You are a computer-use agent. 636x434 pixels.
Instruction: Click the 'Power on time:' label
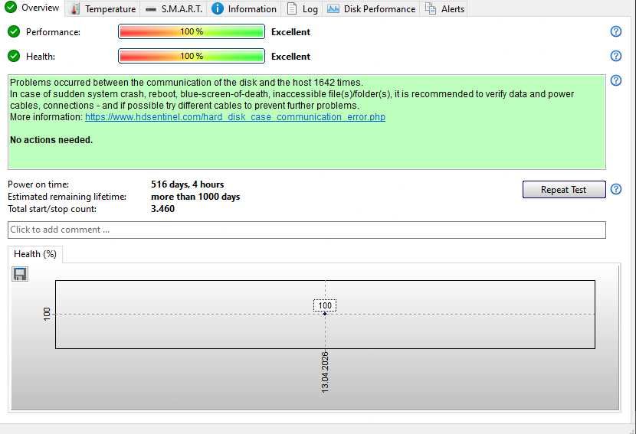pyautogui.click(x=38, y=184)
